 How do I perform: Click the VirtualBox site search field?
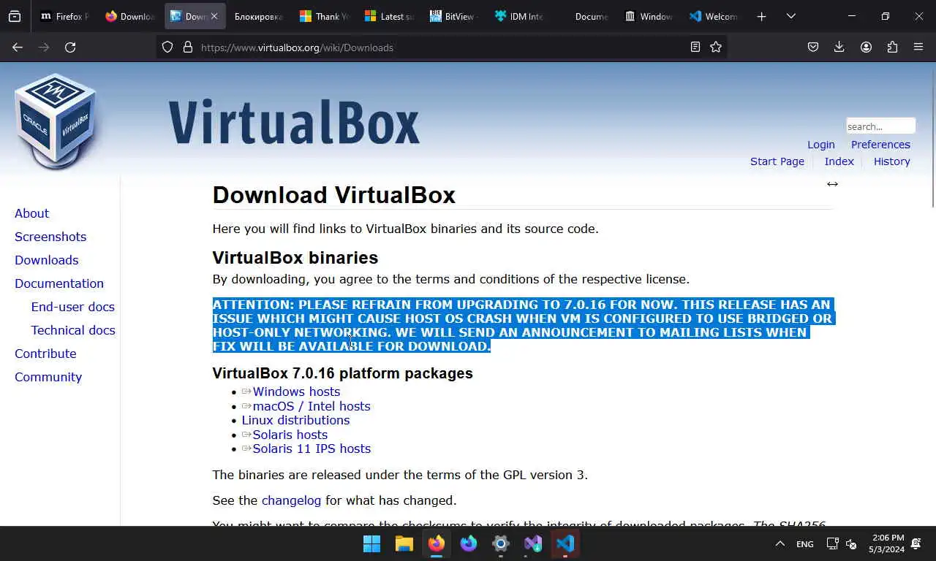pos(880,126)
